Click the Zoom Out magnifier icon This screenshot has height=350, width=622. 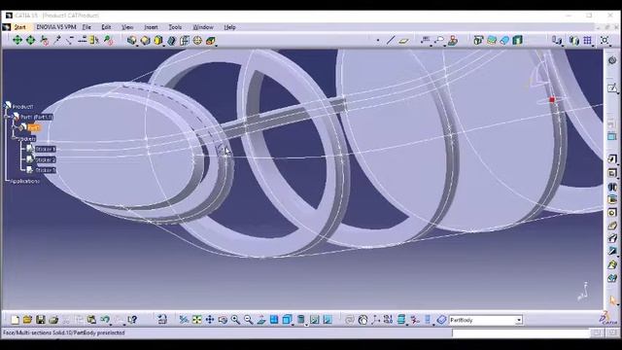[249, 320]
